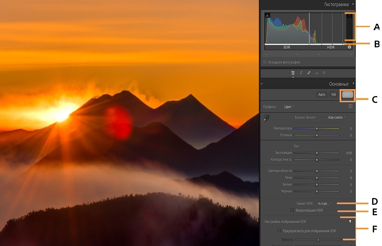This screenshot has width=382, height=246.
Task: Collapse the Основные panel triangle
Action: pos(353,84)
